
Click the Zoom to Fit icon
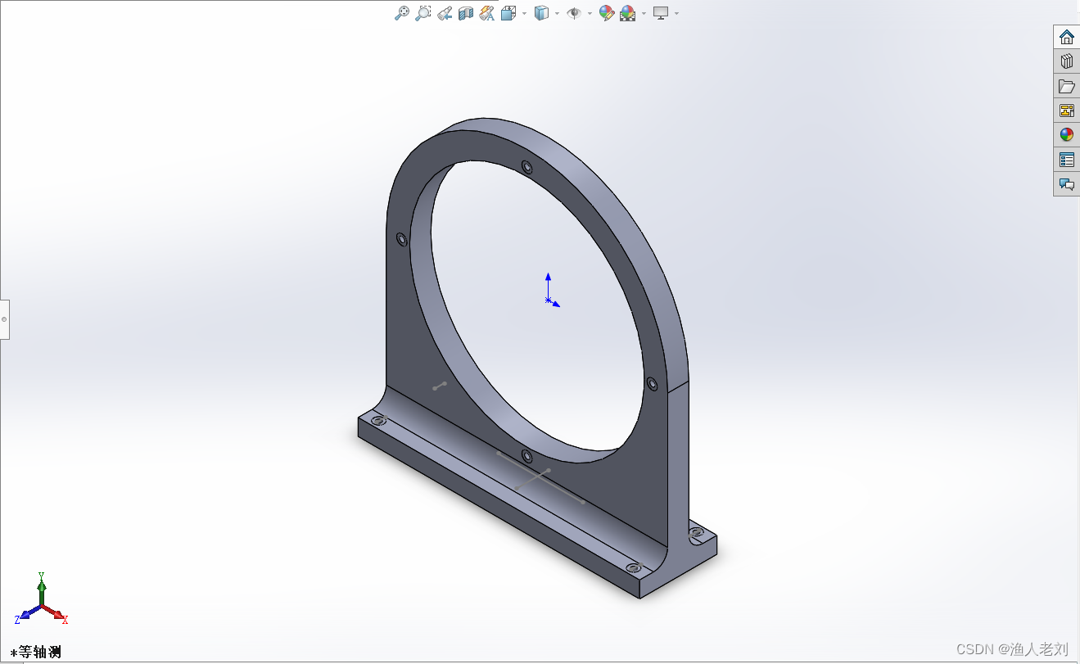click(x=402, y=13)
